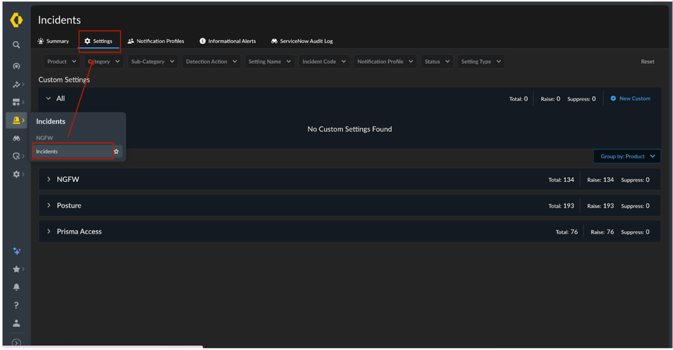Click Total: 76 in Prisma Access row
Screen dimensions: 673x350
(567, 232)
